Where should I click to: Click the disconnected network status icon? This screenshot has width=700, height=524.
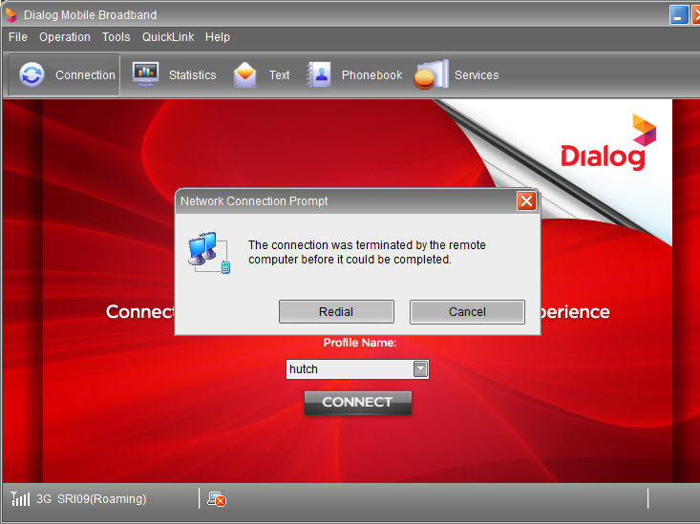point(217,499)
